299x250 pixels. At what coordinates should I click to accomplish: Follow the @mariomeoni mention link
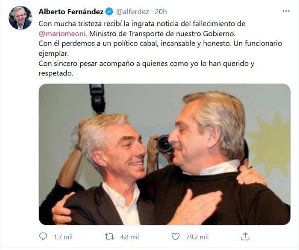pyautogui.click(x=62, y=34)
